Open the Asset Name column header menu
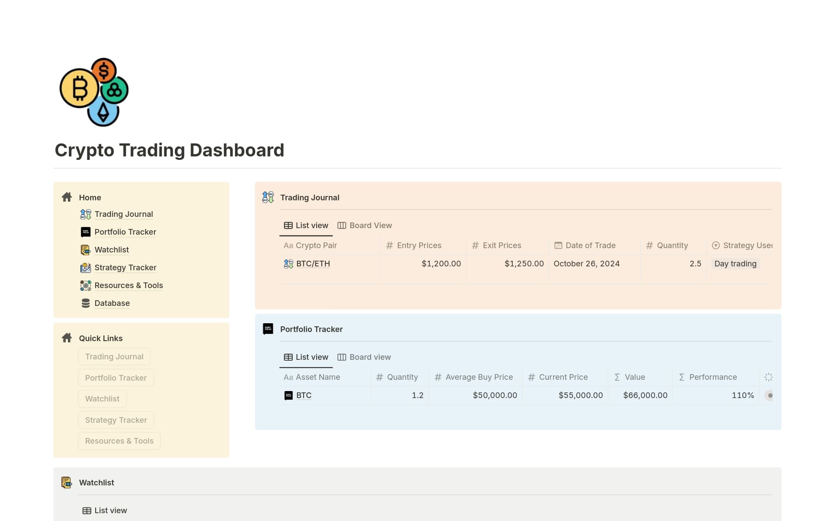This screenshot has width=835, height=521. coord(317,377)
